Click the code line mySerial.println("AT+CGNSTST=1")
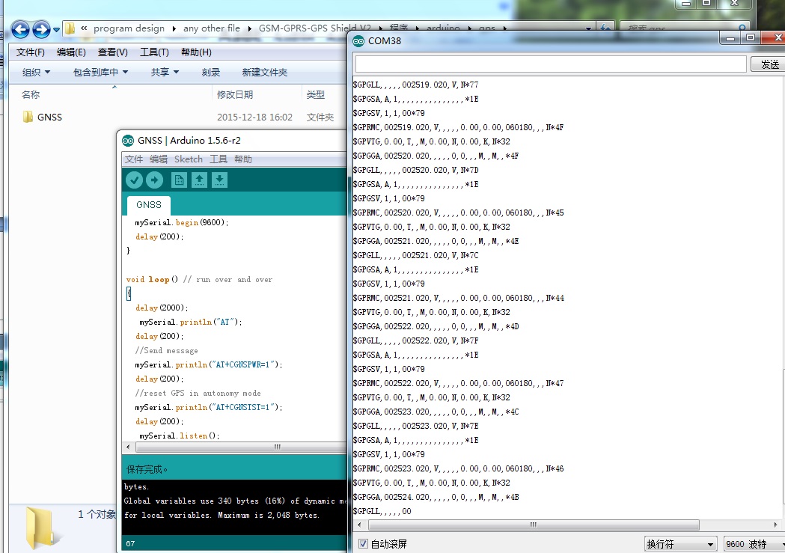 pos(209,407)
